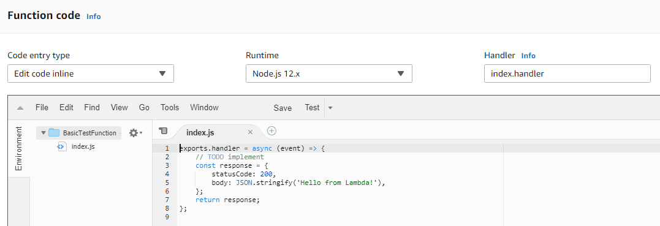Open the Runtime Node.js 12.x dropdown
The width and height of the screenshot is (660, 226).
pos(328,73)
